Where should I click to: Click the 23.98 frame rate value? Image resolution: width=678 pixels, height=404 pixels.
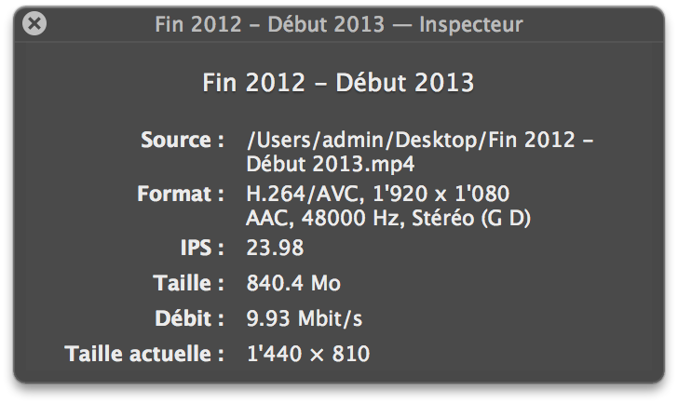pos(275,249)
